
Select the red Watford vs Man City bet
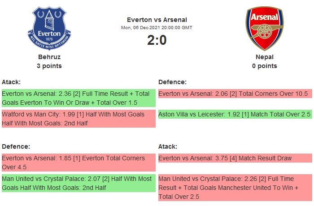click(x=78, y=119)
